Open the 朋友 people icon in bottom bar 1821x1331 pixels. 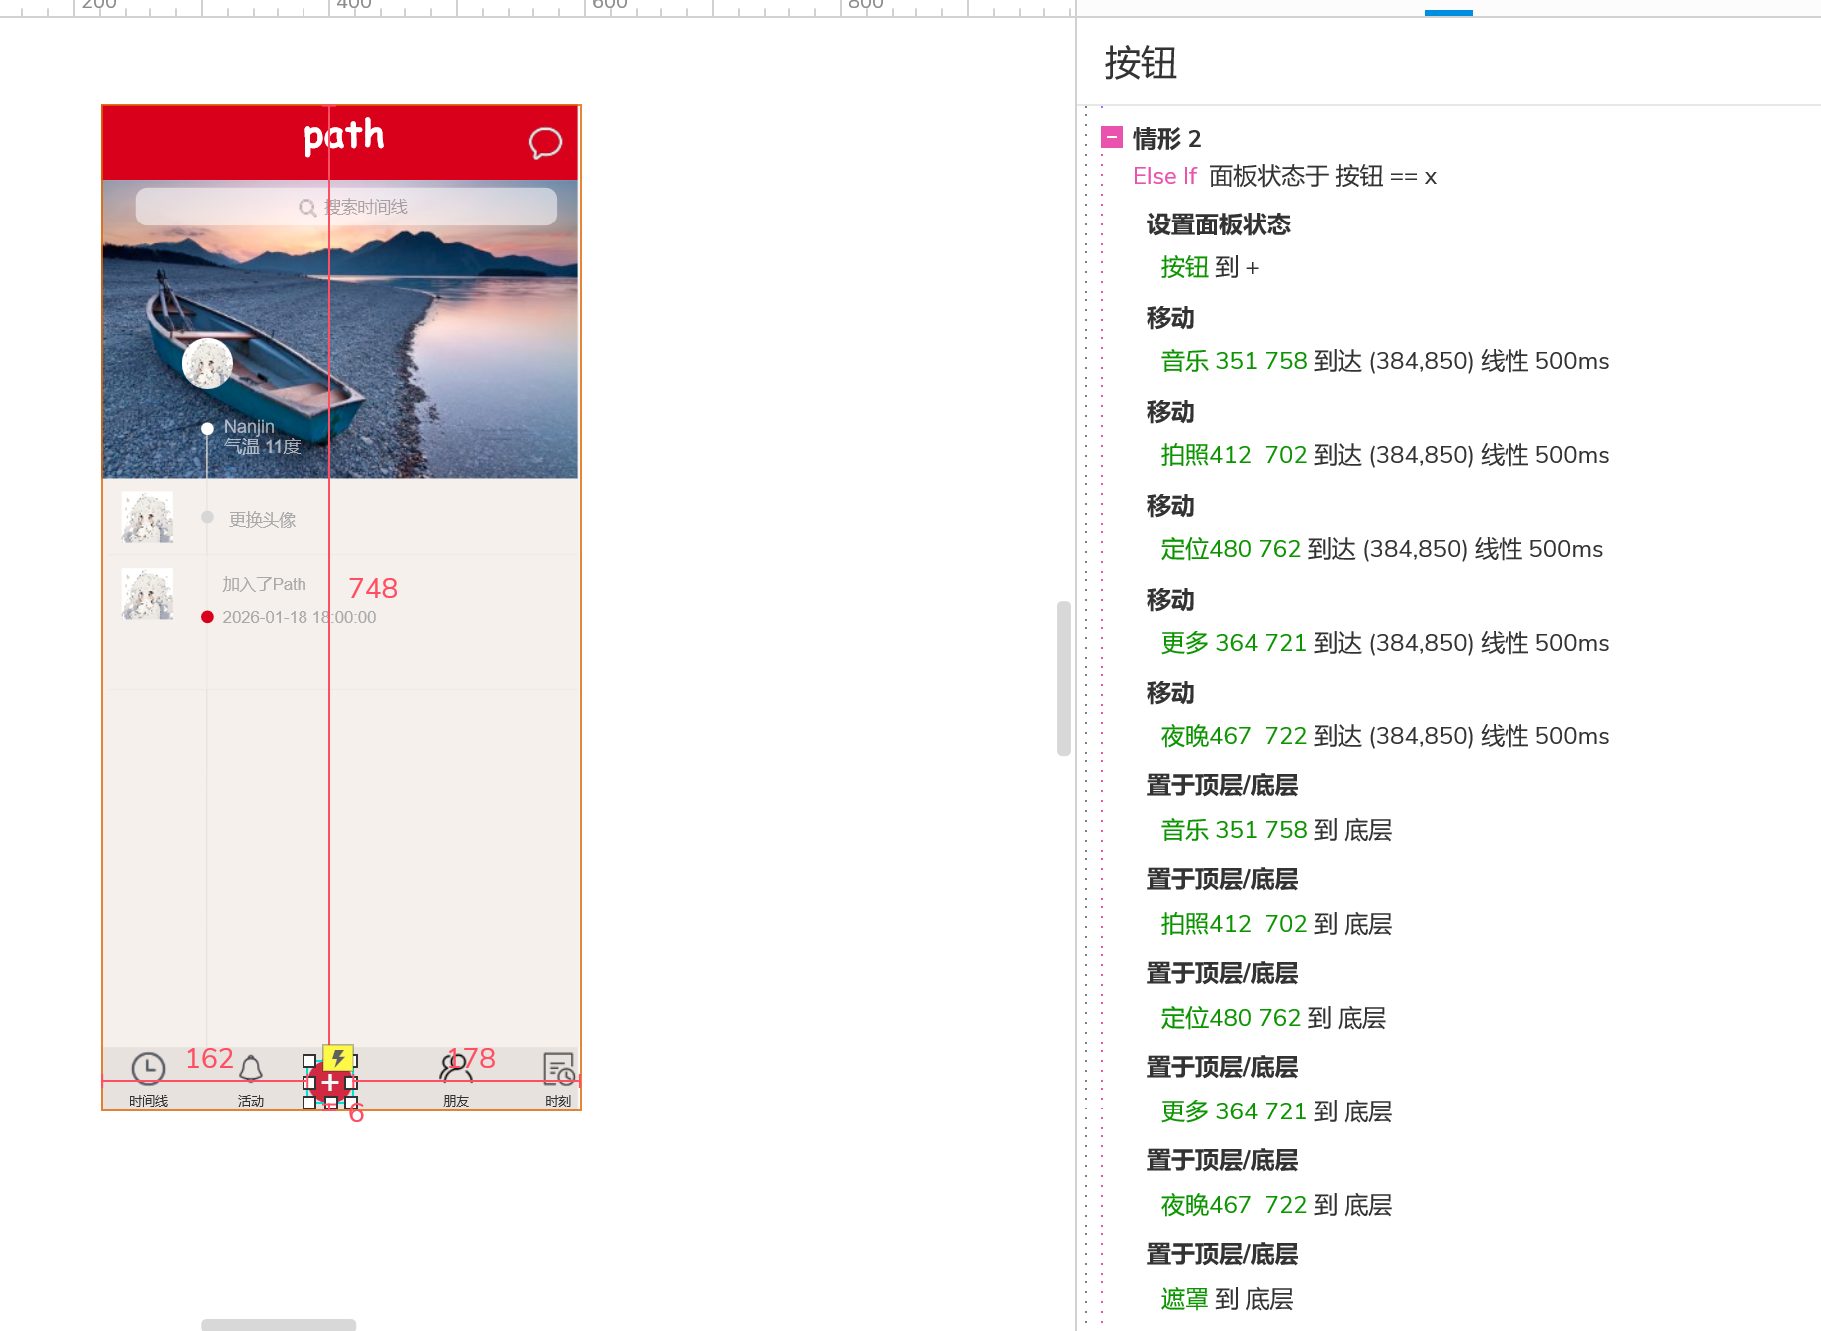tap(456, 1069)
